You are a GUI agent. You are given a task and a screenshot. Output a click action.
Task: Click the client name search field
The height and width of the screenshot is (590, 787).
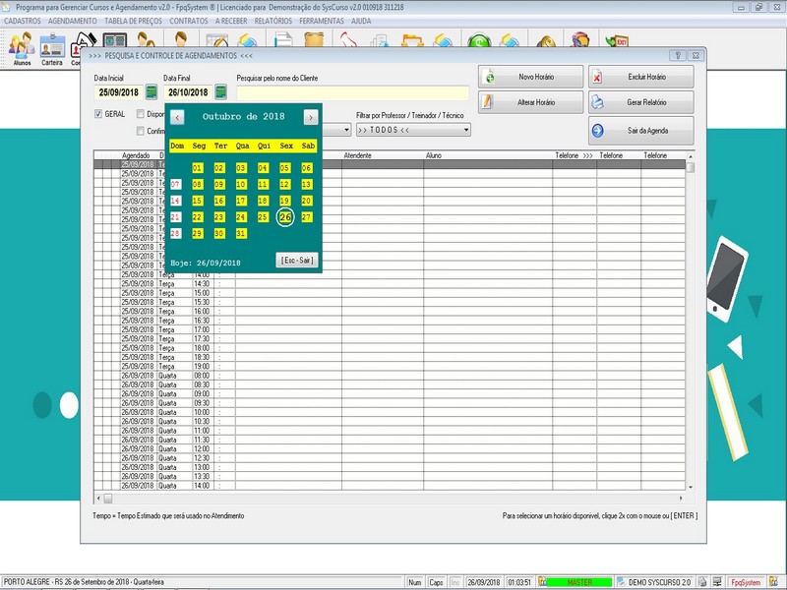[351, 93]
